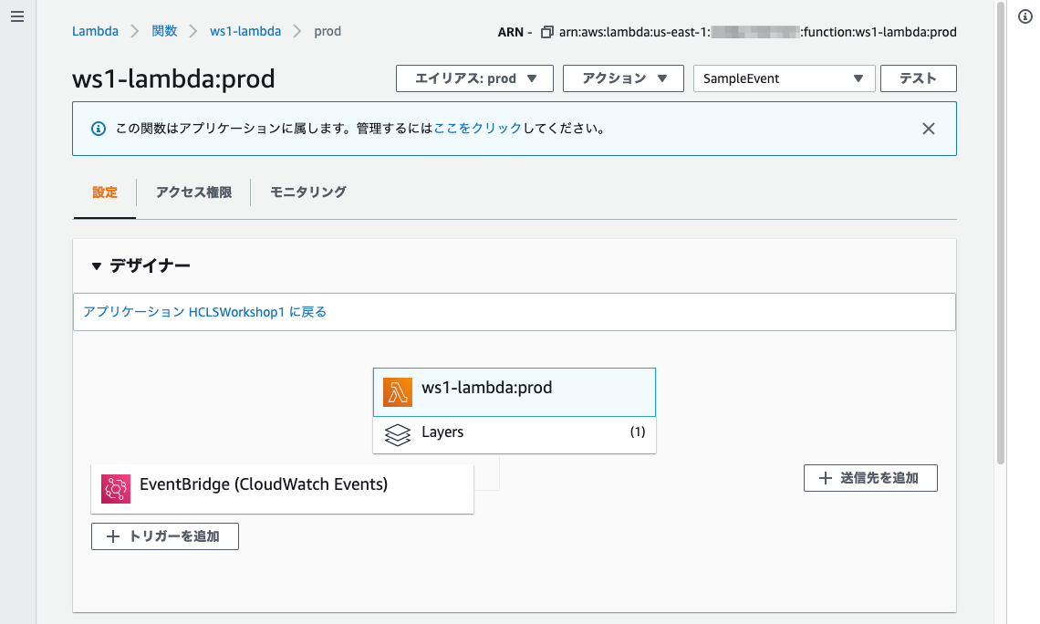Go to ws1-lambda breadcrumb link
The height and width of the screenshot is (624, 1040).
[245, 31]
